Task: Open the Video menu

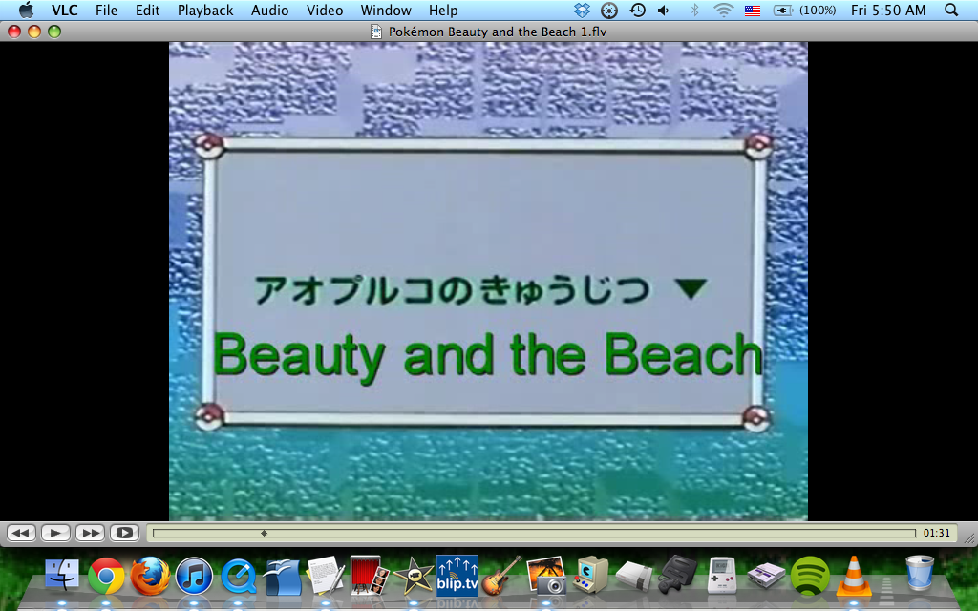Action: pyautogui.click(x=325, y=10)
